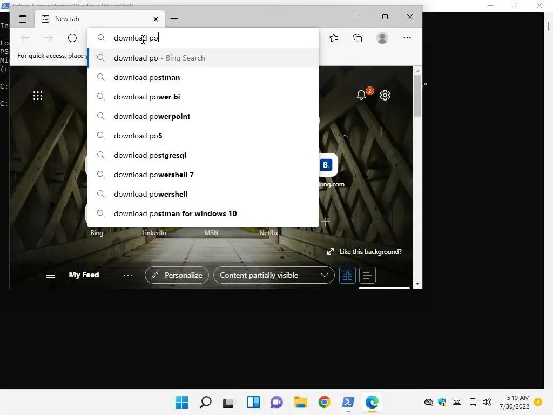Screen dimensions: 553x415
Task: Collapse quick links with chevron up
Action: pos(345,136)
